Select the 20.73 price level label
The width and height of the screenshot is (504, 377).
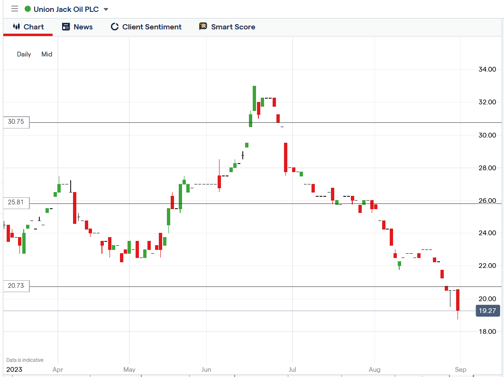[16, 286]
